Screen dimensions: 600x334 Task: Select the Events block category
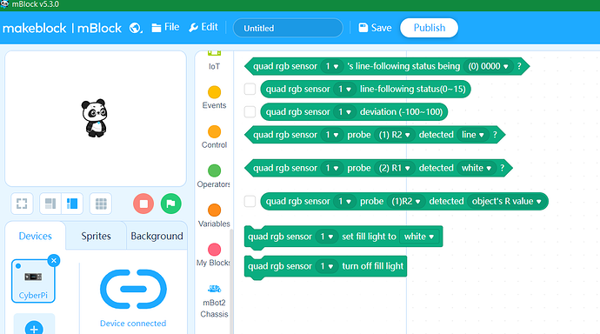pyautogui.click(x=214, y=97)
